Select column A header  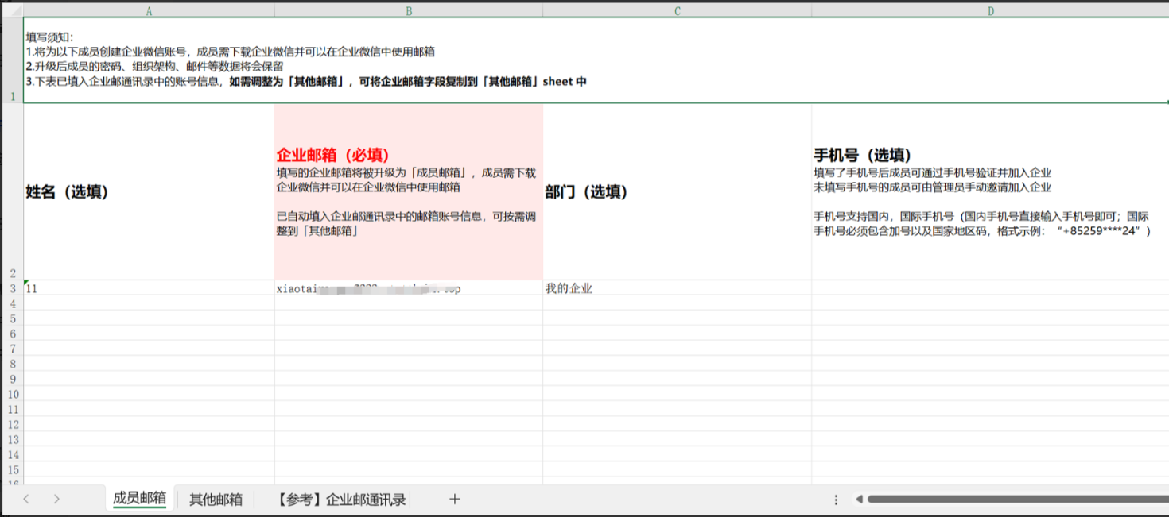(x=148, y=11)
